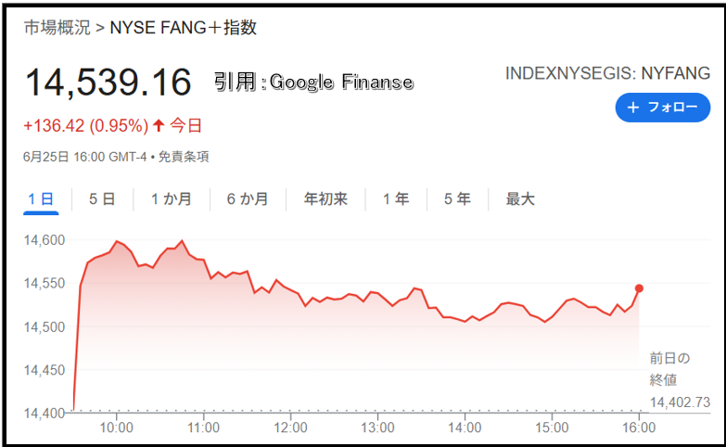Viewport: 726px width, 447px height.
Task: Click the plus icon in follow button
Action: (633, 108)
